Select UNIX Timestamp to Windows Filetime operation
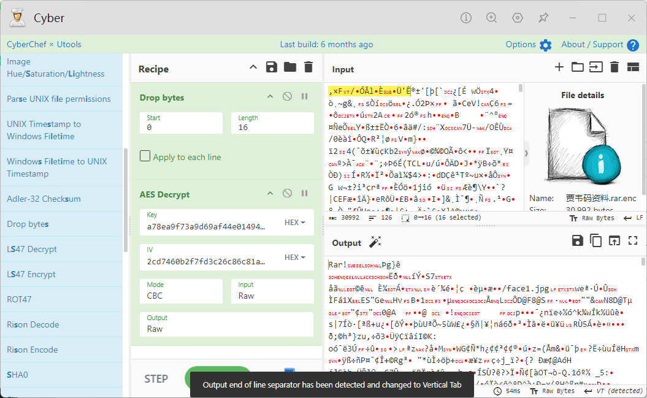 tap(61, 130)
